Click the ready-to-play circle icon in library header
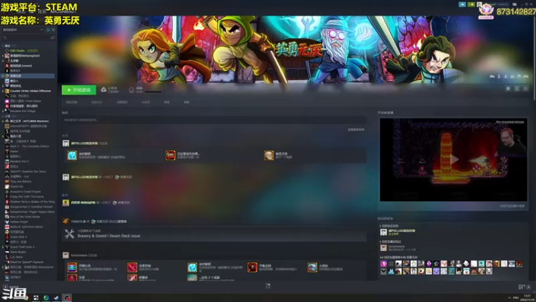Image resolution: width=536 pixels, height=302 pixels. (53, 30)
